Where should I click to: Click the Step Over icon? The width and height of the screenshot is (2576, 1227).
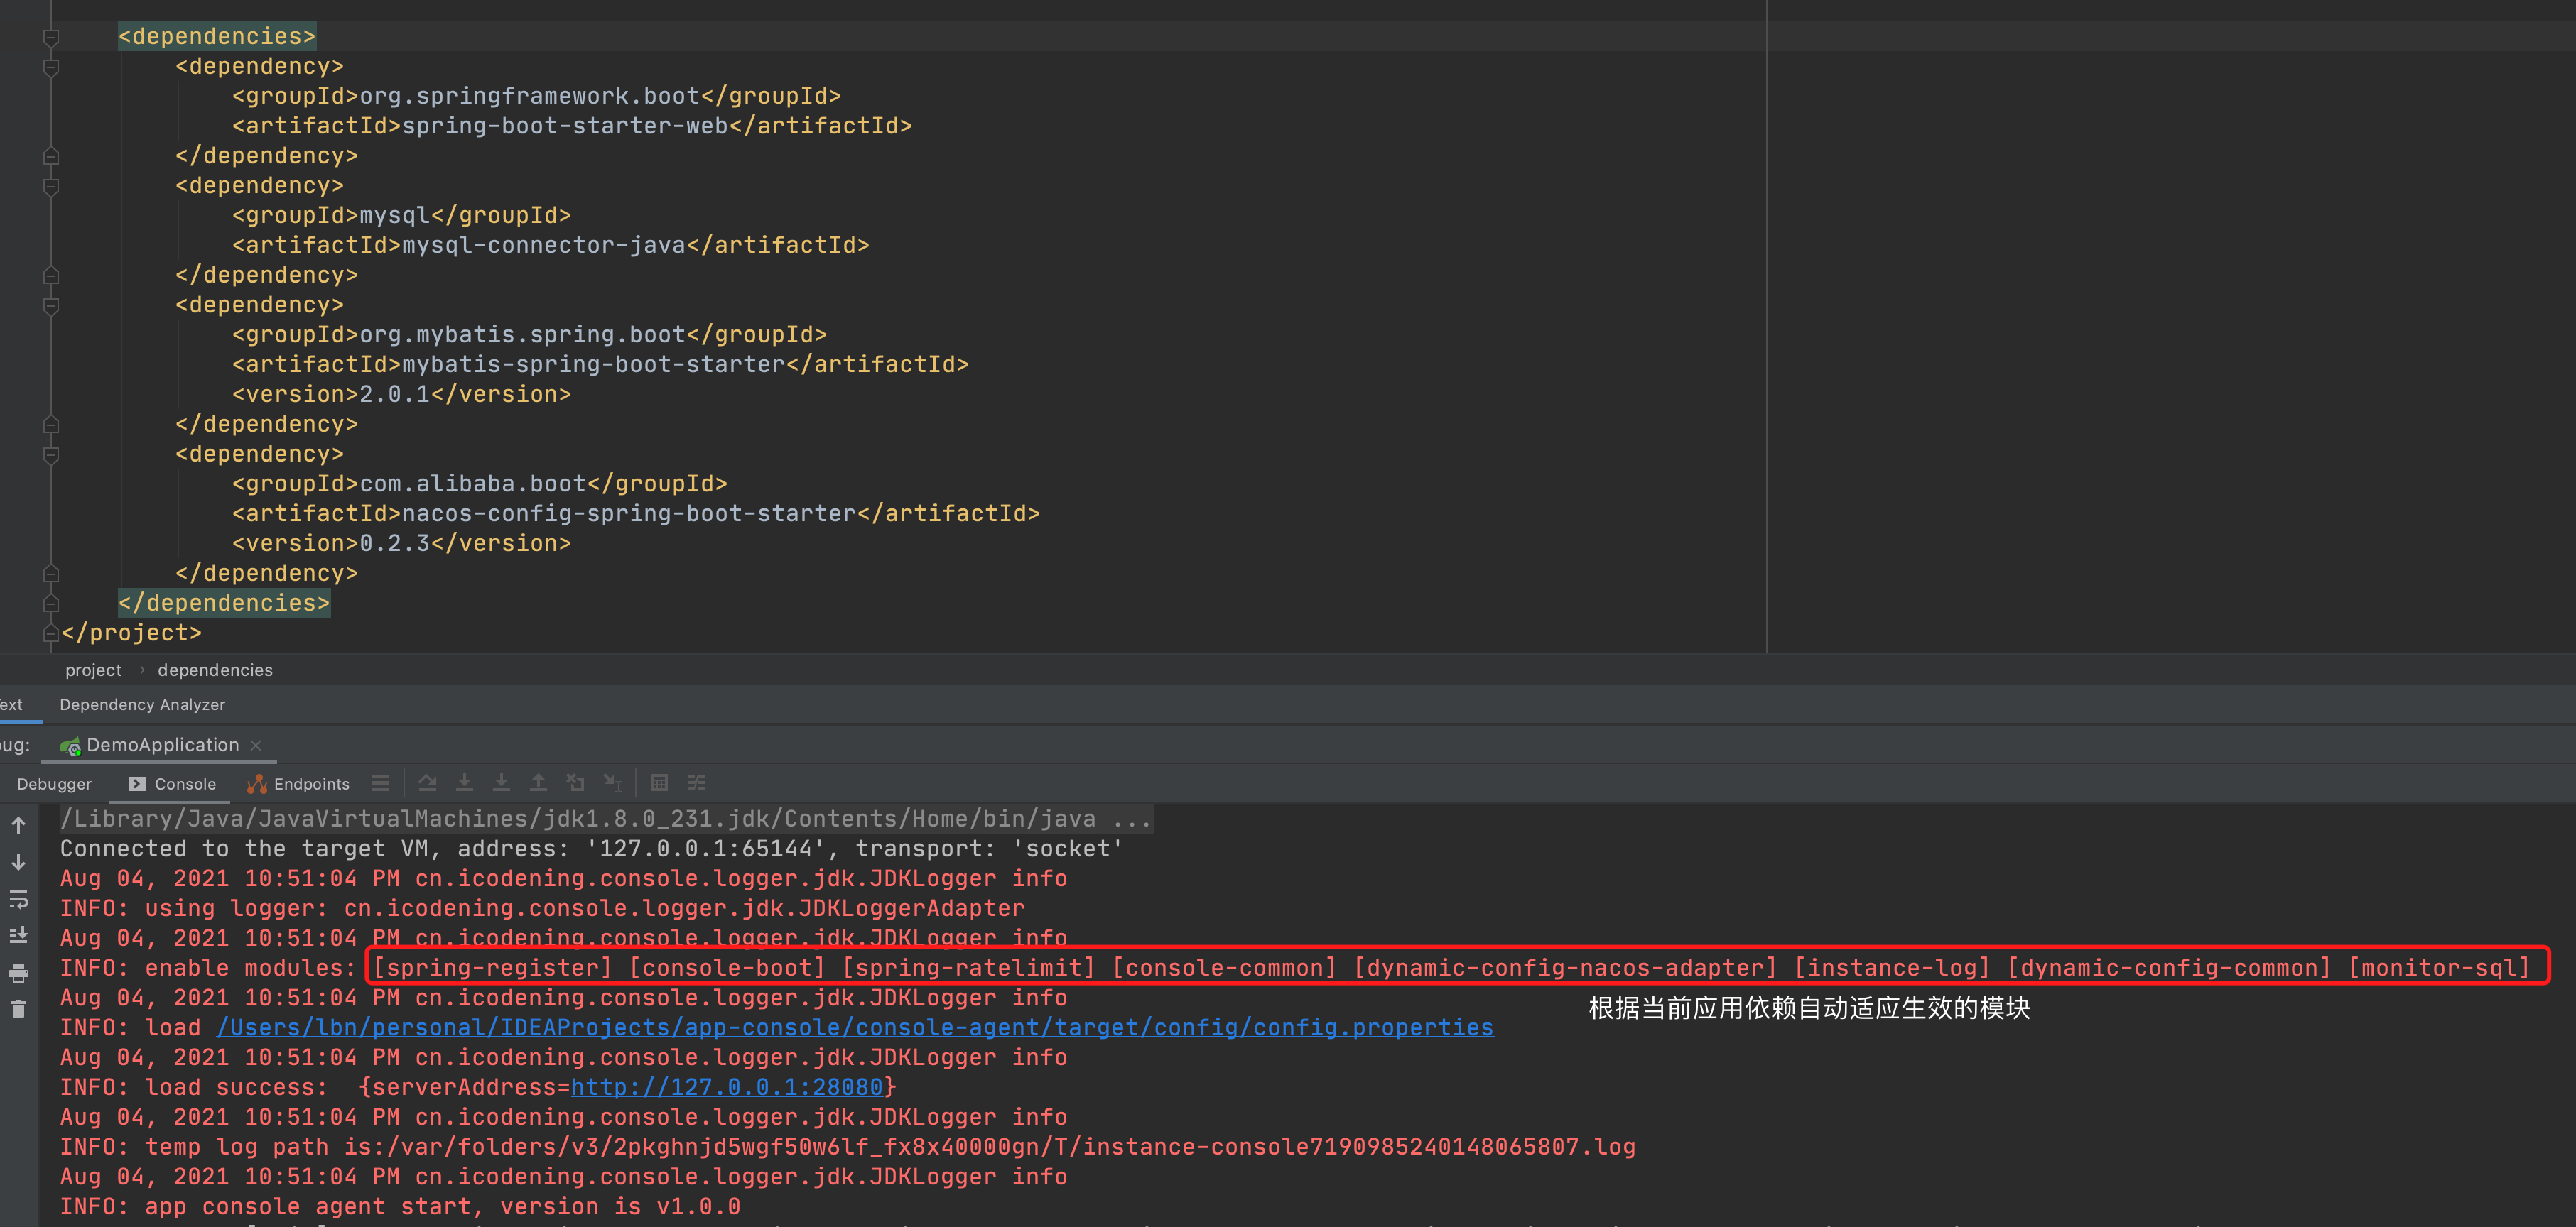428,782
